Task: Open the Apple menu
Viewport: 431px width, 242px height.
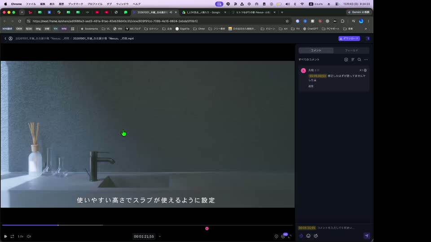Action: point(5,4)
